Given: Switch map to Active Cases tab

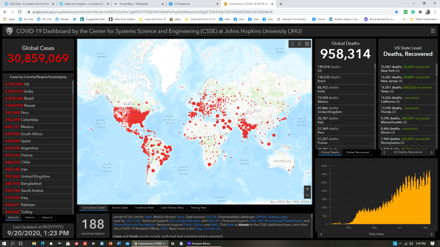Looking at the screenshot, I should point(119,208).
